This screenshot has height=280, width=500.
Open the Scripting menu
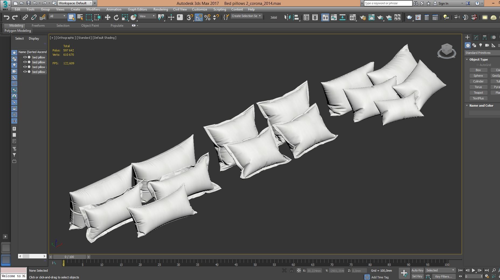pyautogui.click(x=220, y=9)
